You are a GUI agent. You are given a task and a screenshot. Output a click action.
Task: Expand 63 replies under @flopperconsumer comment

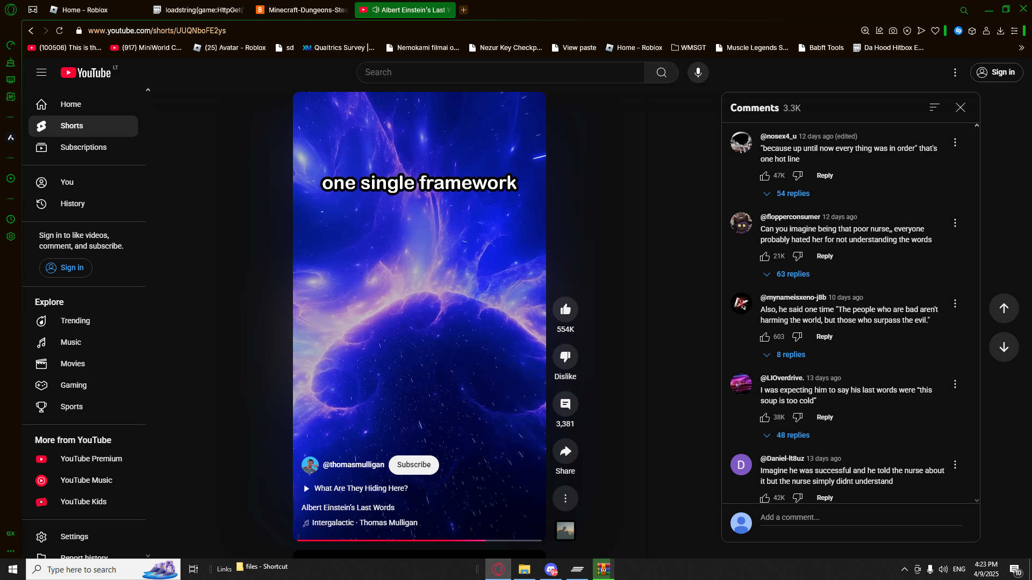(786, 274)
